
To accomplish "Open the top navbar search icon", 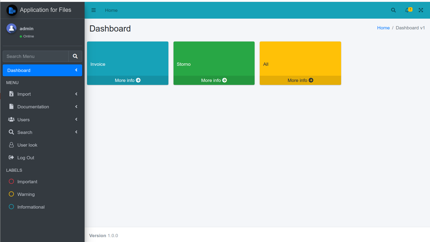I will point(393,10).
